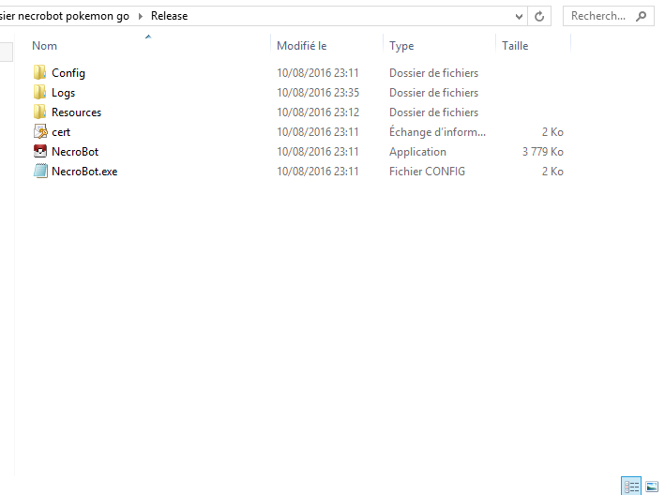This screenshot has height=495, width=665.
Task: Select the cert certificate file icon
Action: 40,132
